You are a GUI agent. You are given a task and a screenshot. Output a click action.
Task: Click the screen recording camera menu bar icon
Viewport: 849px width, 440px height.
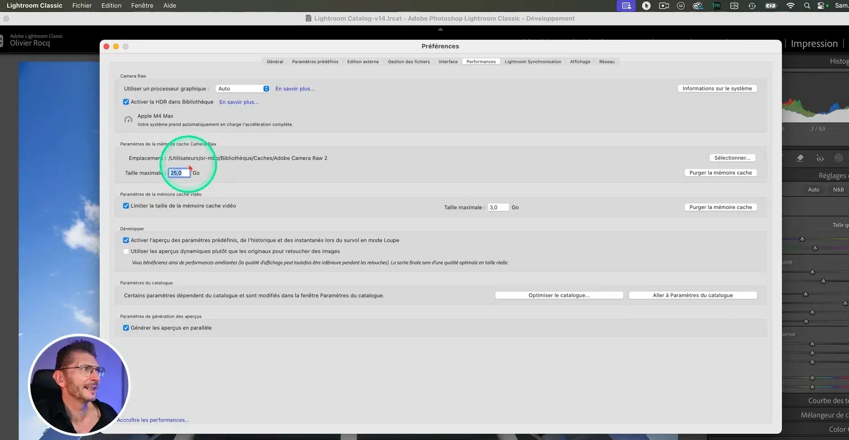pyautogui.click(x=664, y=6)
